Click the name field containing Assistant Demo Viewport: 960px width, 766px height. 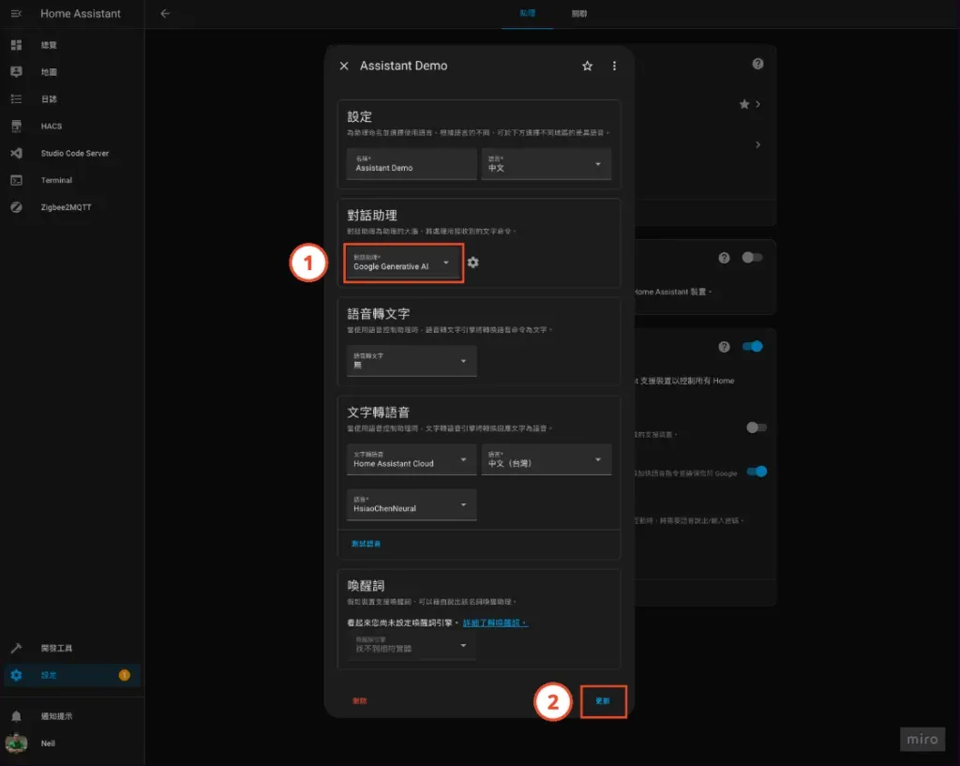click(x=412, y=164)
